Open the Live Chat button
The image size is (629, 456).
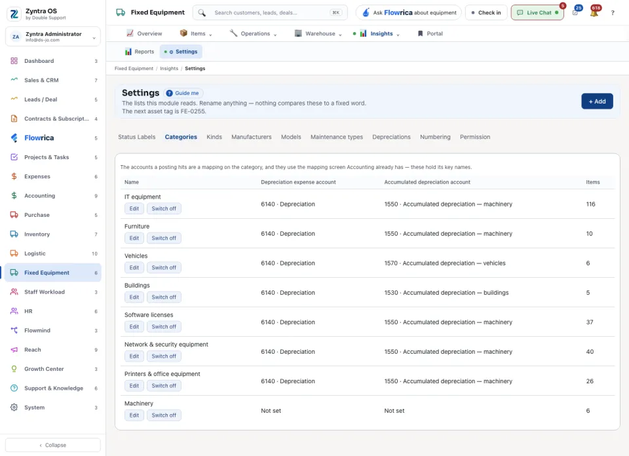(x=537, y=13)
